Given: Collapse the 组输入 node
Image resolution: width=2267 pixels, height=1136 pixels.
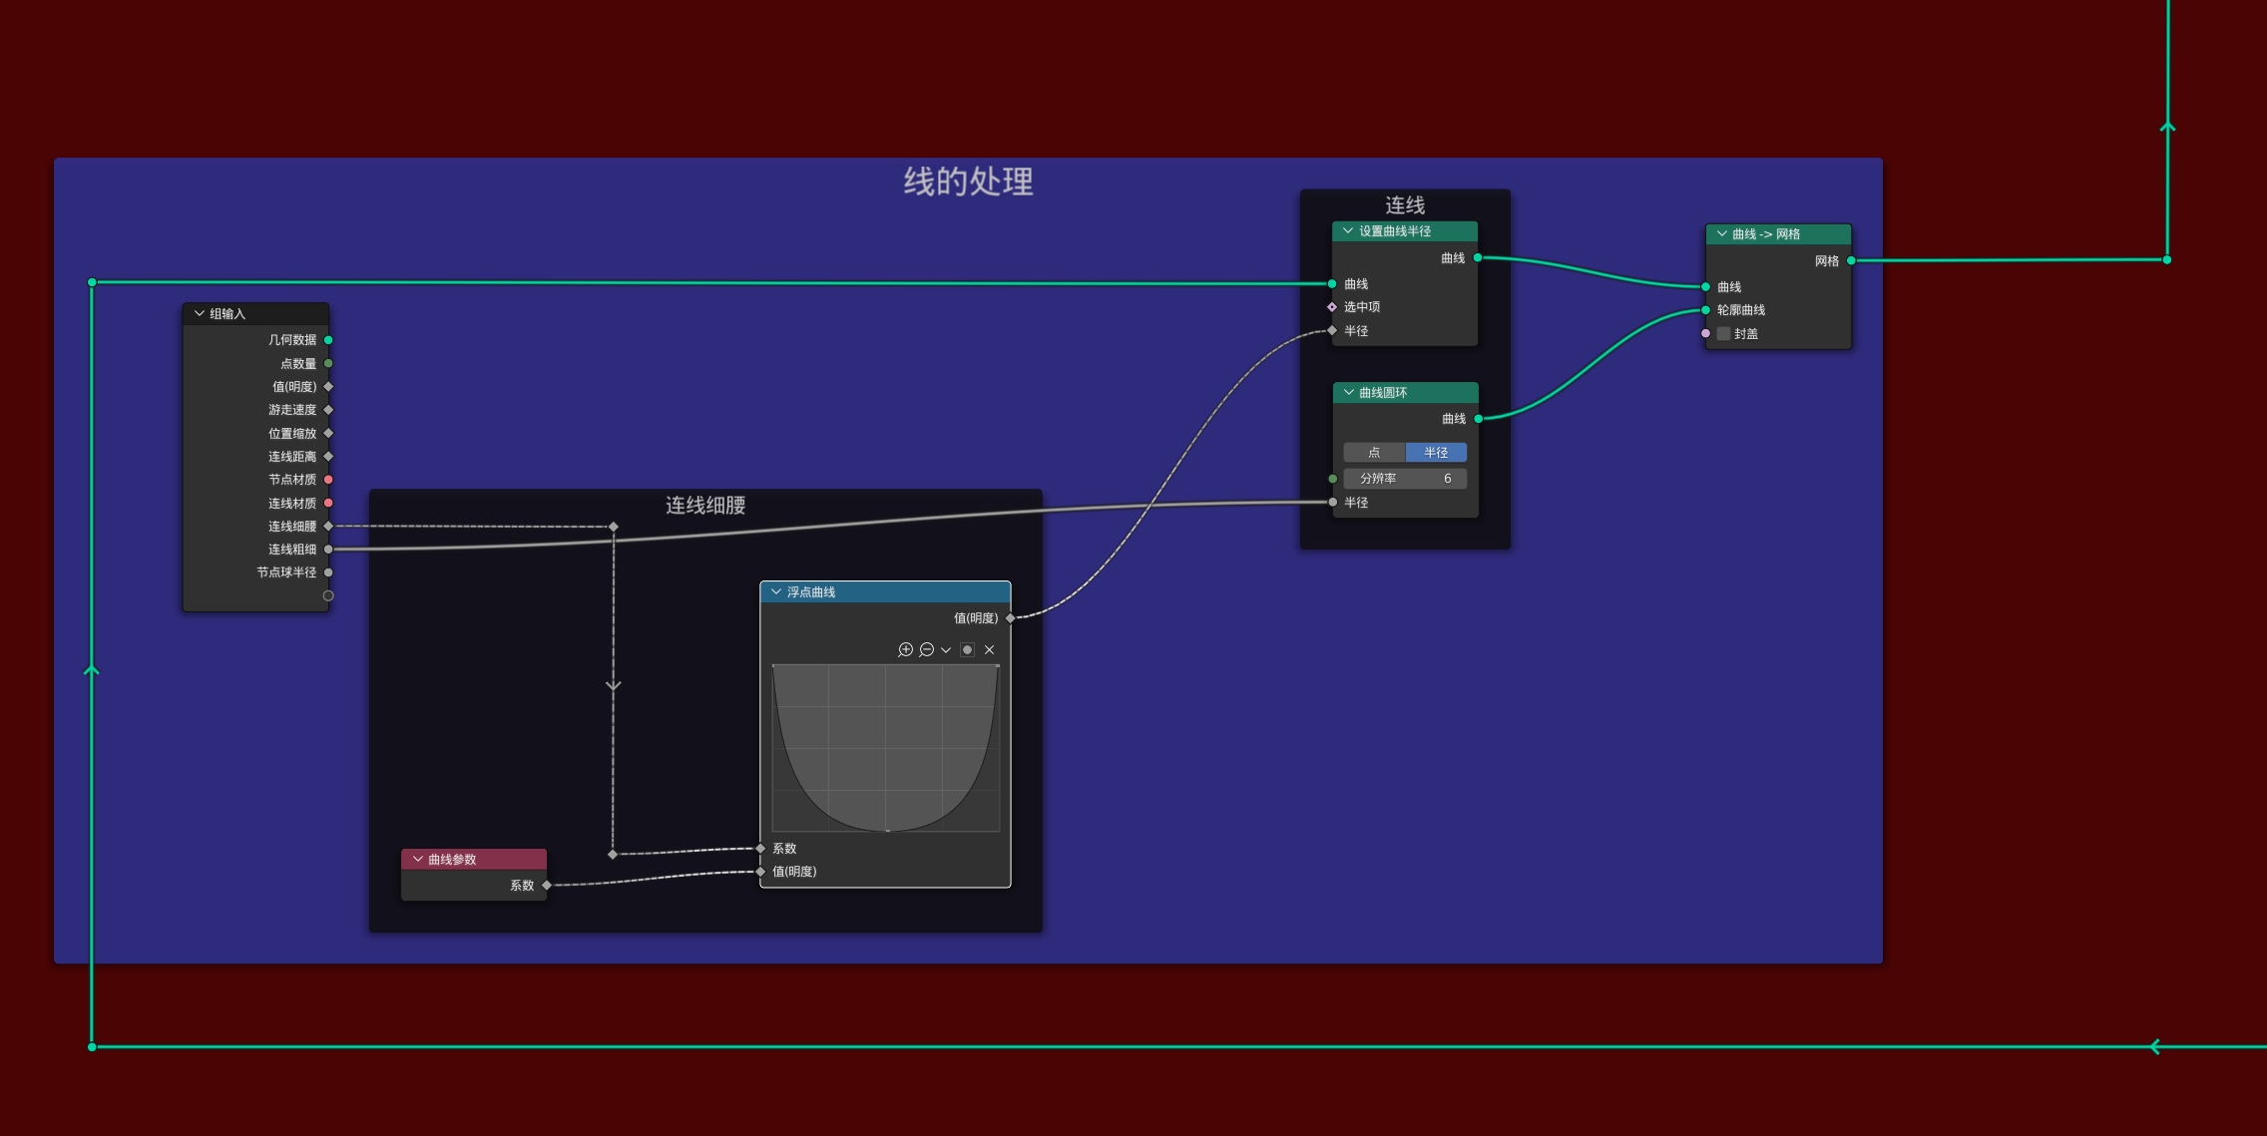Looking at the screenshot, I should [x=200, y=313].
